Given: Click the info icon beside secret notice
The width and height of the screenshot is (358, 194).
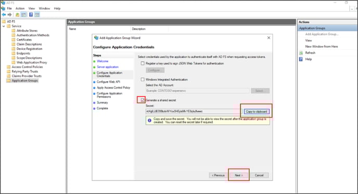Looking at the screenshot, I should click(149, 120).
